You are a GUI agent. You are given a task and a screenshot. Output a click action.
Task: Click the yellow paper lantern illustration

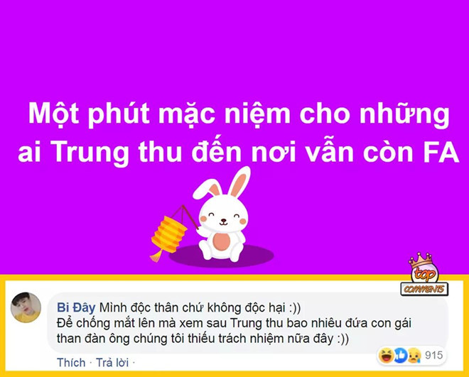tap(169, 234)
